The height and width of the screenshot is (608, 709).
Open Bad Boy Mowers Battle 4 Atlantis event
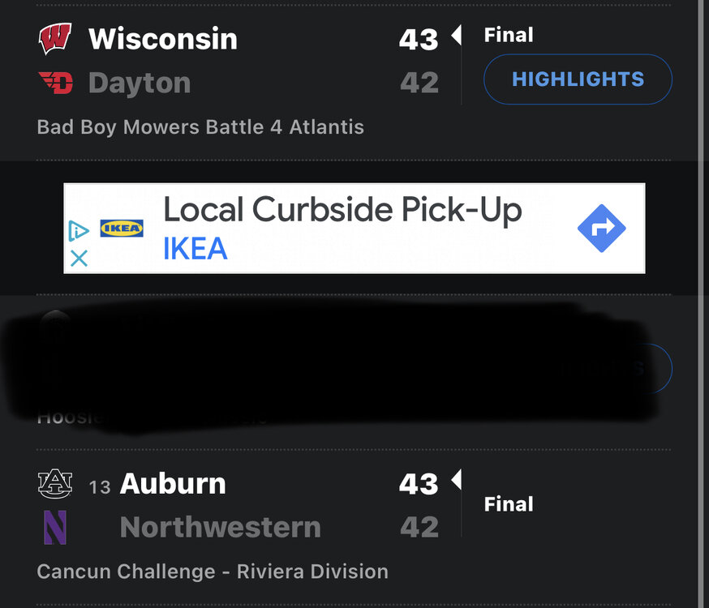coord(200,127)
